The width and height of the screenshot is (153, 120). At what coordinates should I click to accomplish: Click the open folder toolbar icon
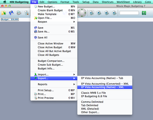click(4, 13)
